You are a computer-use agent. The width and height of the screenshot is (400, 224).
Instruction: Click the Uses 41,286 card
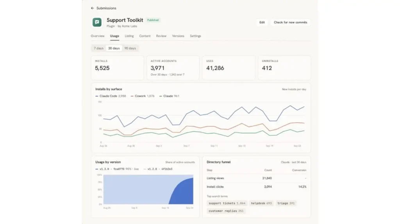[229, 68]
